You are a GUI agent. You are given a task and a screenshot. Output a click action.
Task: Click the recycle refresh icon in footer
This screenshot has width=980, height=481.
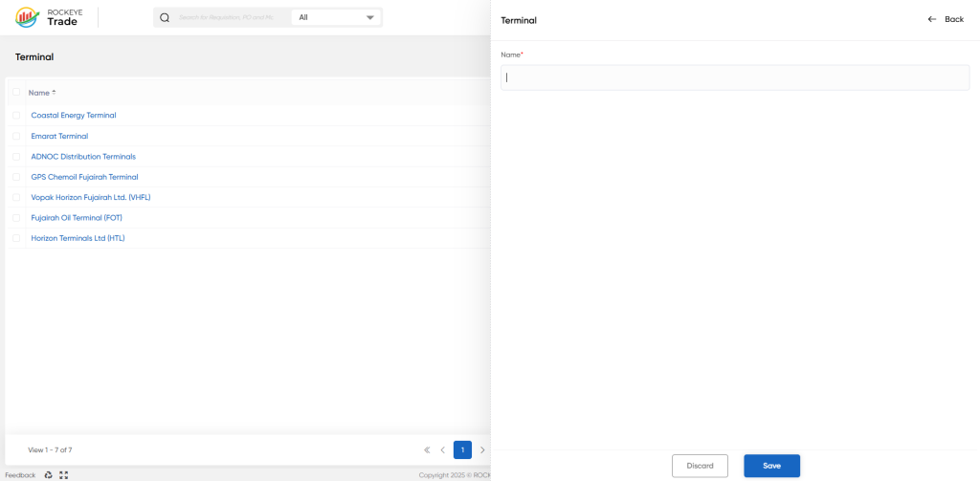coord(49,475)
